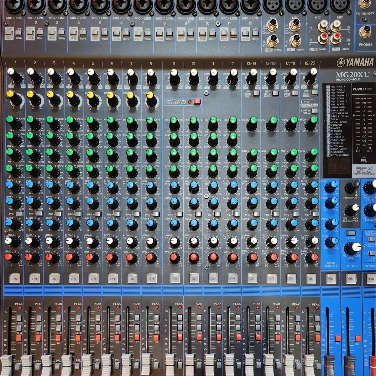Hit the ON button for channel 19/20

click(x=311, y=278)
